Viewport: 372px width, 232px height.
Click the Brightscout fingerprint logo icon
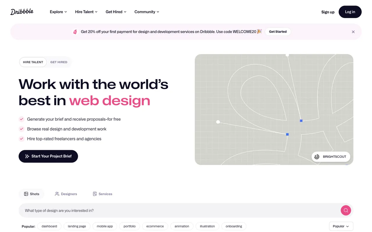[317, 157]
